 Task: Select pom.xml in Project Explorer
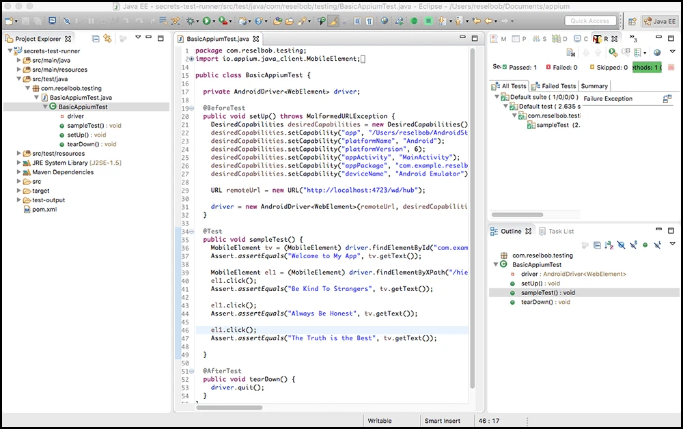coord(43,210)
